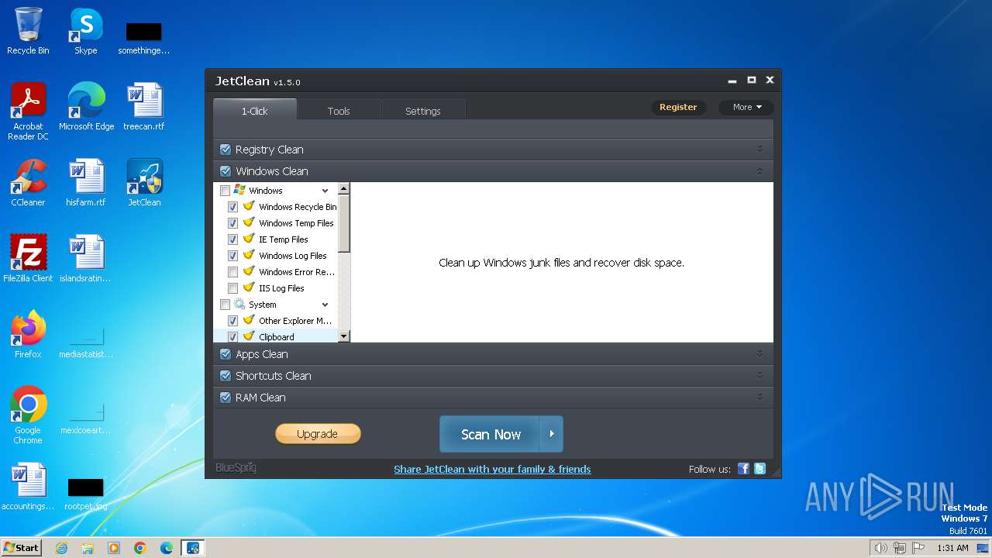992x558 pixels.
Task: Switch to the 1-Click tab
Action: pyautogui.click(x=254, y=110)
